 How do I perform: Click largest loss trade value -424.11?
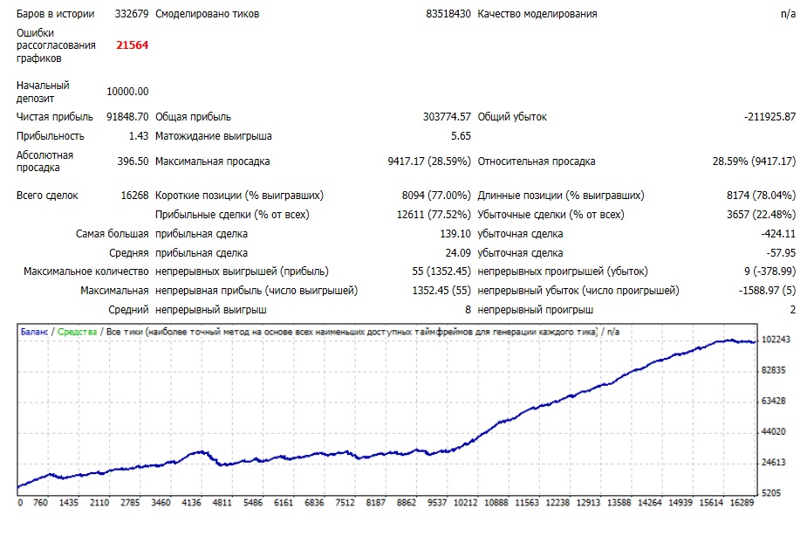point(779,234)
